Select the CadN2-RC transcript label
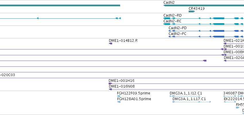The height and width of the screenshot is (115, 244). [x=172, y=21]
